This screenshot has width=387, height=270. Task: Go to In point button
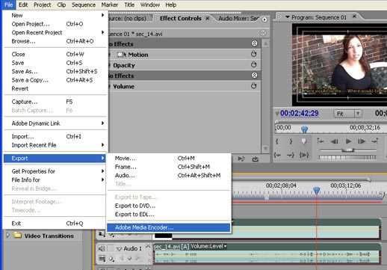click(x=277, y=155)
